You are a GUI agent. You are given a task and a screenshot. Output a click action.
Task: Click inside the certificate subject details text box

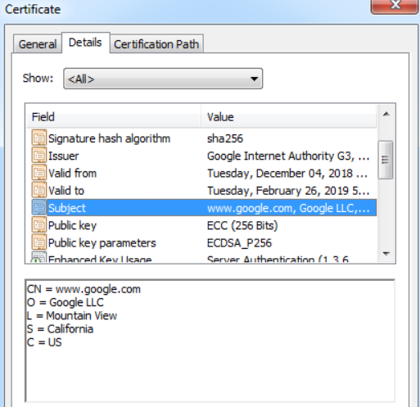(210, 341)
